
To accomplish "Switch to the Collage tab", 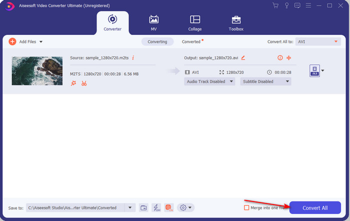I will pos(195,23).
